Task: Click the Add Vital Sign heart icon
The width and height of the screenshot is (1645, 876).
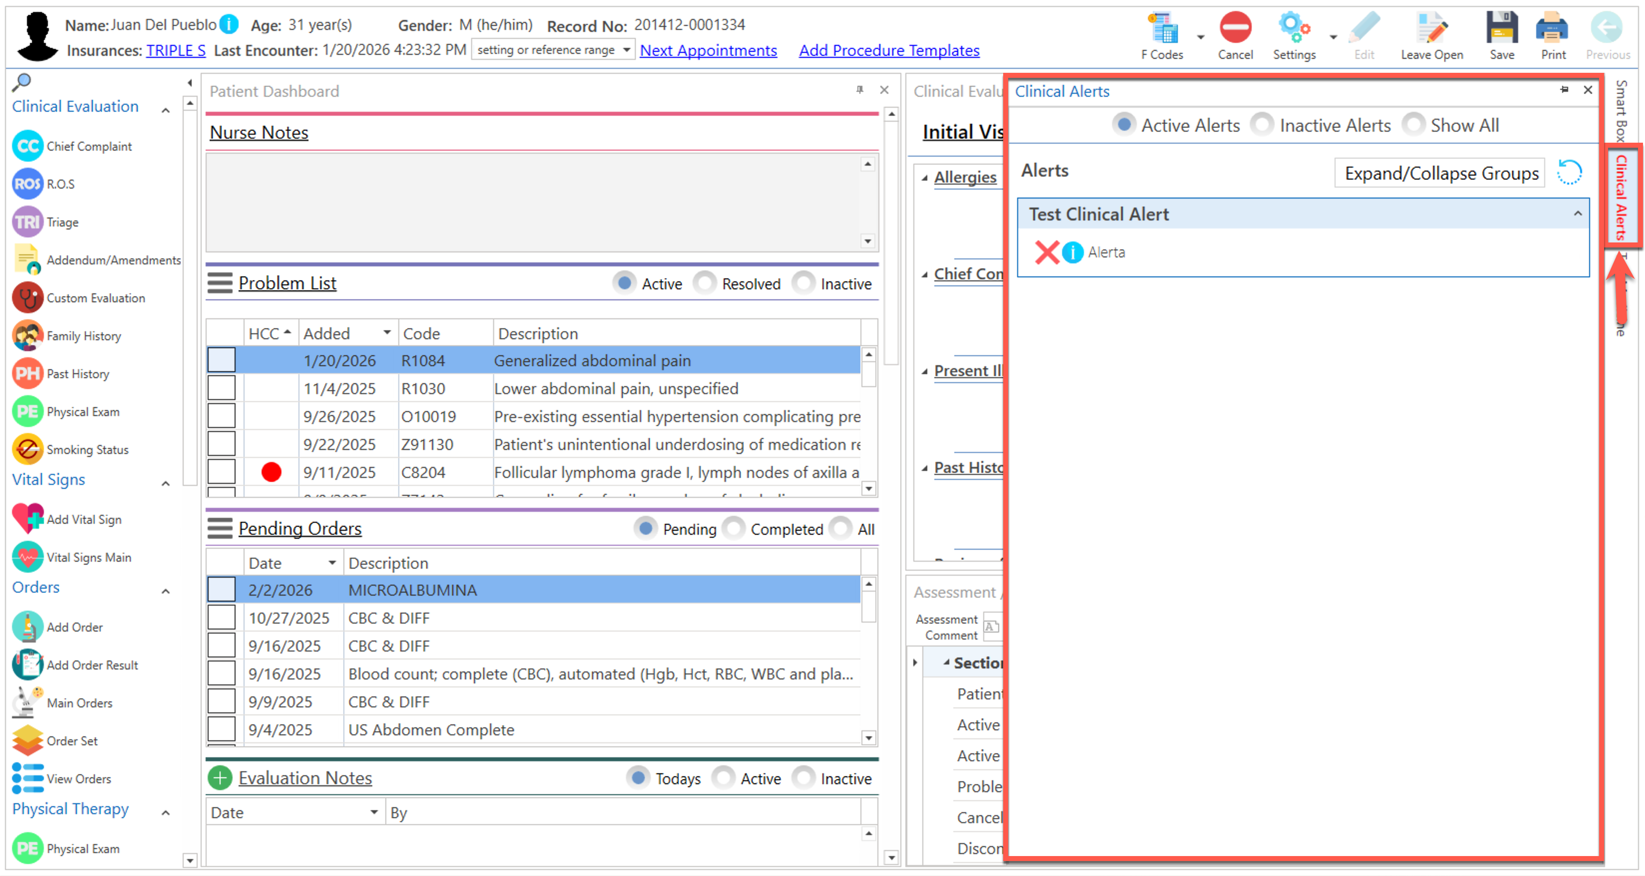Action: (27, 519)
